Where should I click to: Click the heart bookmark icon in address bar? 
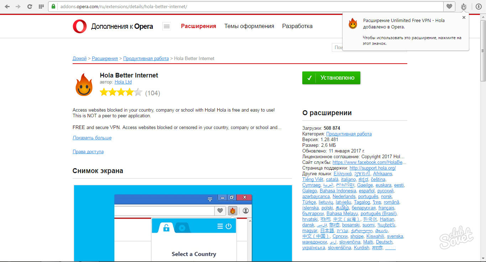click(449, 6)
